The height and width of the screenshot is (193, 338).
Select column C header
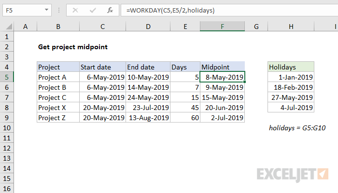pyautogui.click(x=102, y=27)
